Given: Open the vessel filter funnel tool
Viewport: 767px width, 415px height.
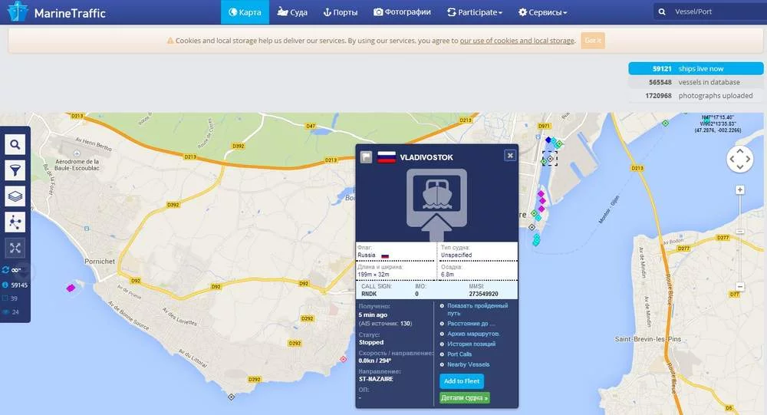Looking at the screenshot, I should pos(15,170).
